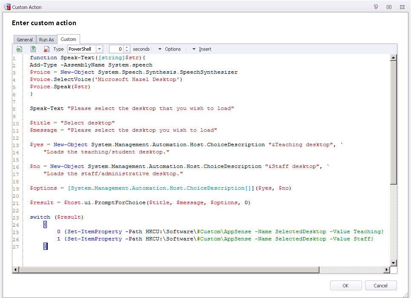The image size is (411, 298).
Task: Click 'SpeechSynthesizer' text on line 3
Action: 209,72
